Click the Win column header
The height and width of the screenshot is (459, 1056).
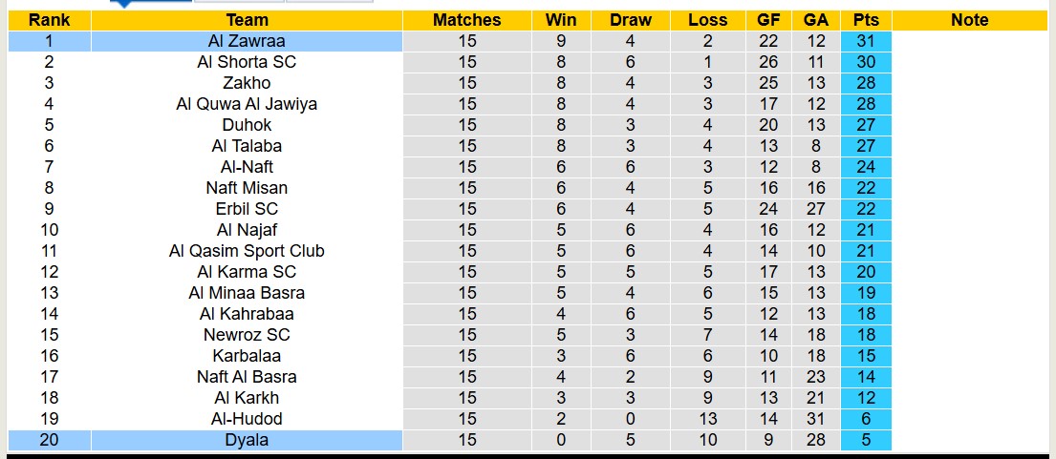tap(561, 20)
